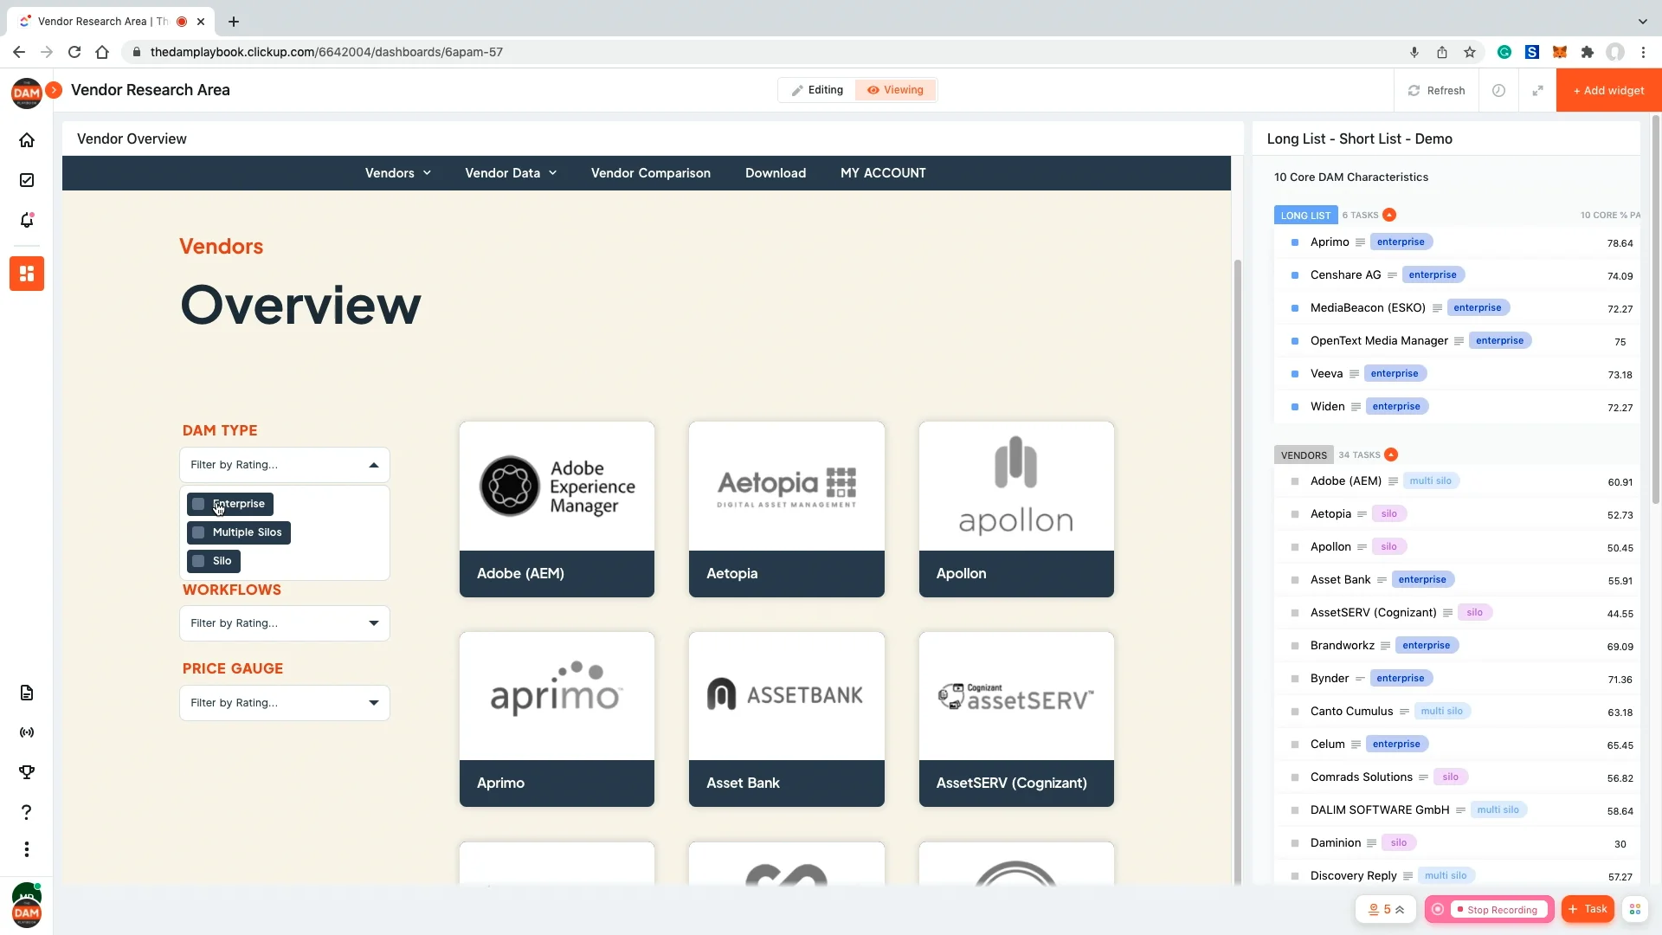Refresh the dashboard
The height and width of the screenshot is (935, 1662).
point(1435,90)
